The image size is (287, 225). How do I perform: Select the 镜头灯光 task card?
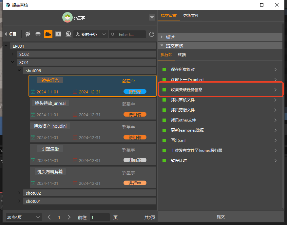click(x=93, y=86)
